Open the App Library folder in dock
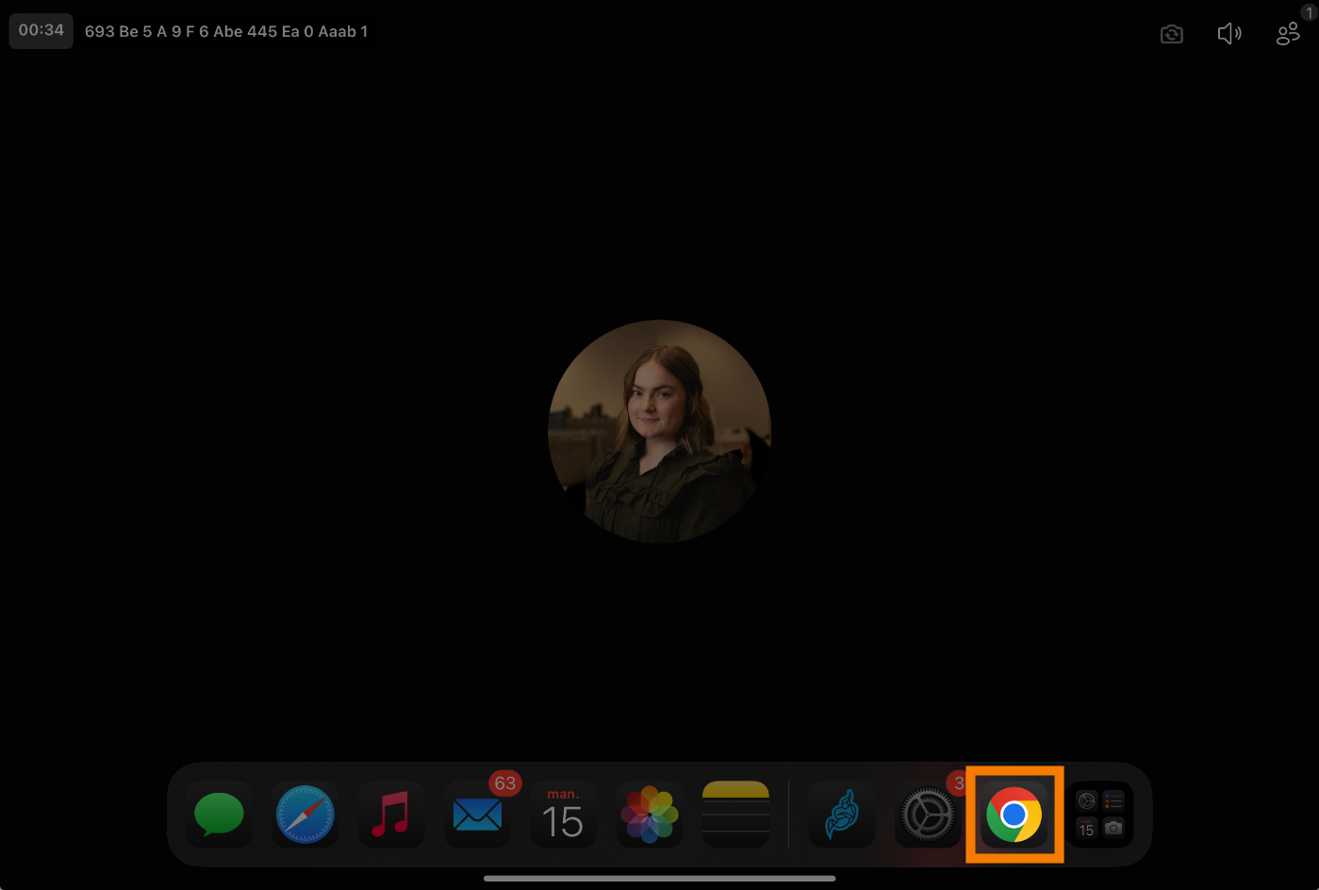 (x=1100, y=815)
